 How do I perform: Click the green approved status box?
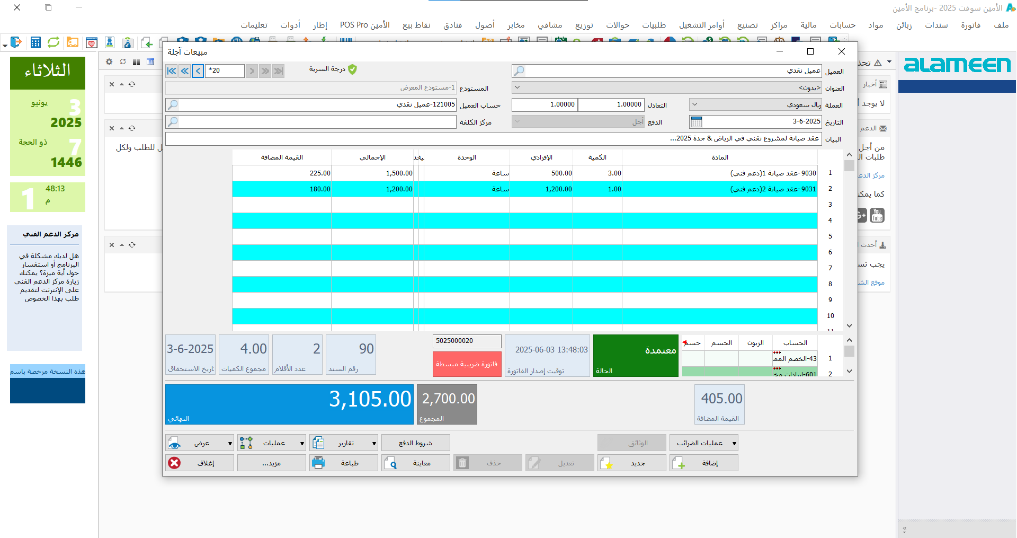point(635,355)
